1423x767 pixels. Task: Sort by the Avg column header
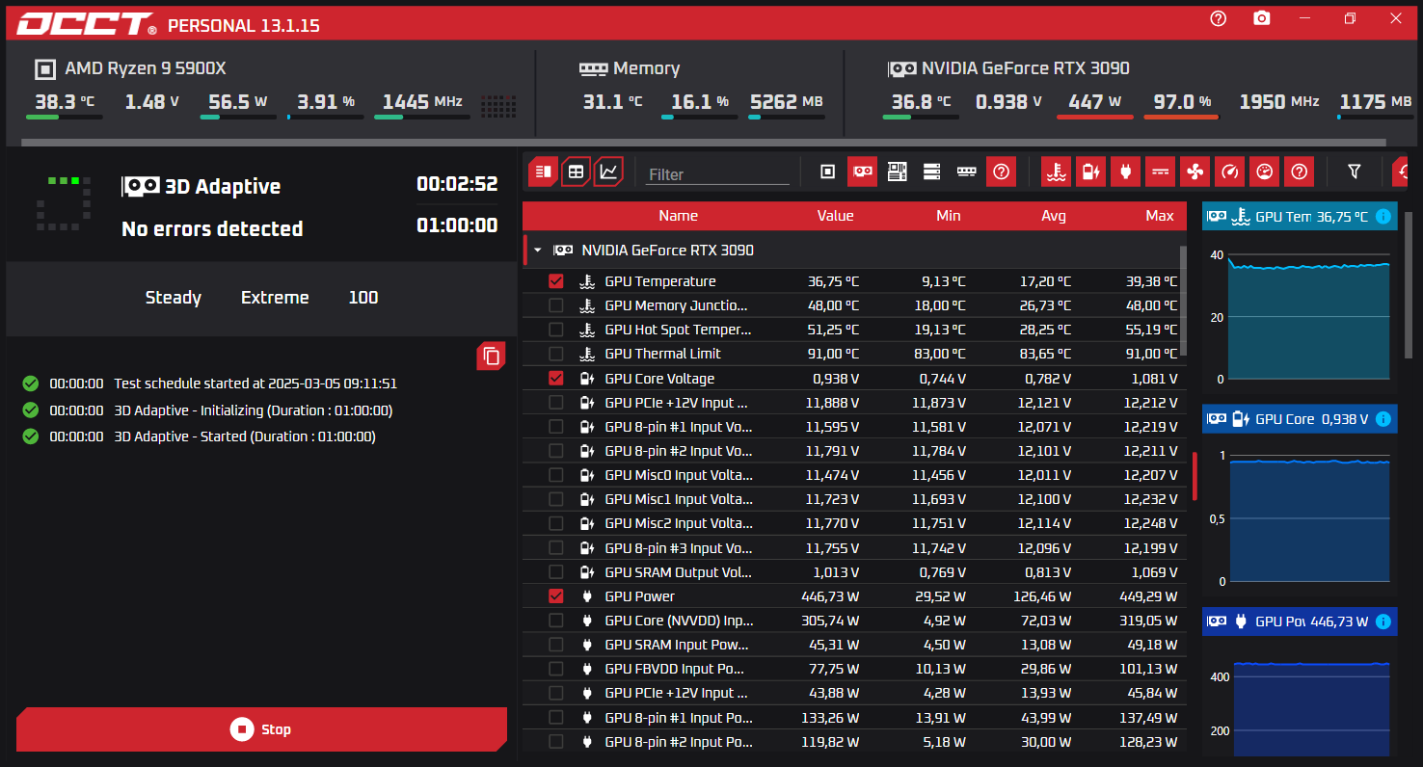pos(1054,216)
